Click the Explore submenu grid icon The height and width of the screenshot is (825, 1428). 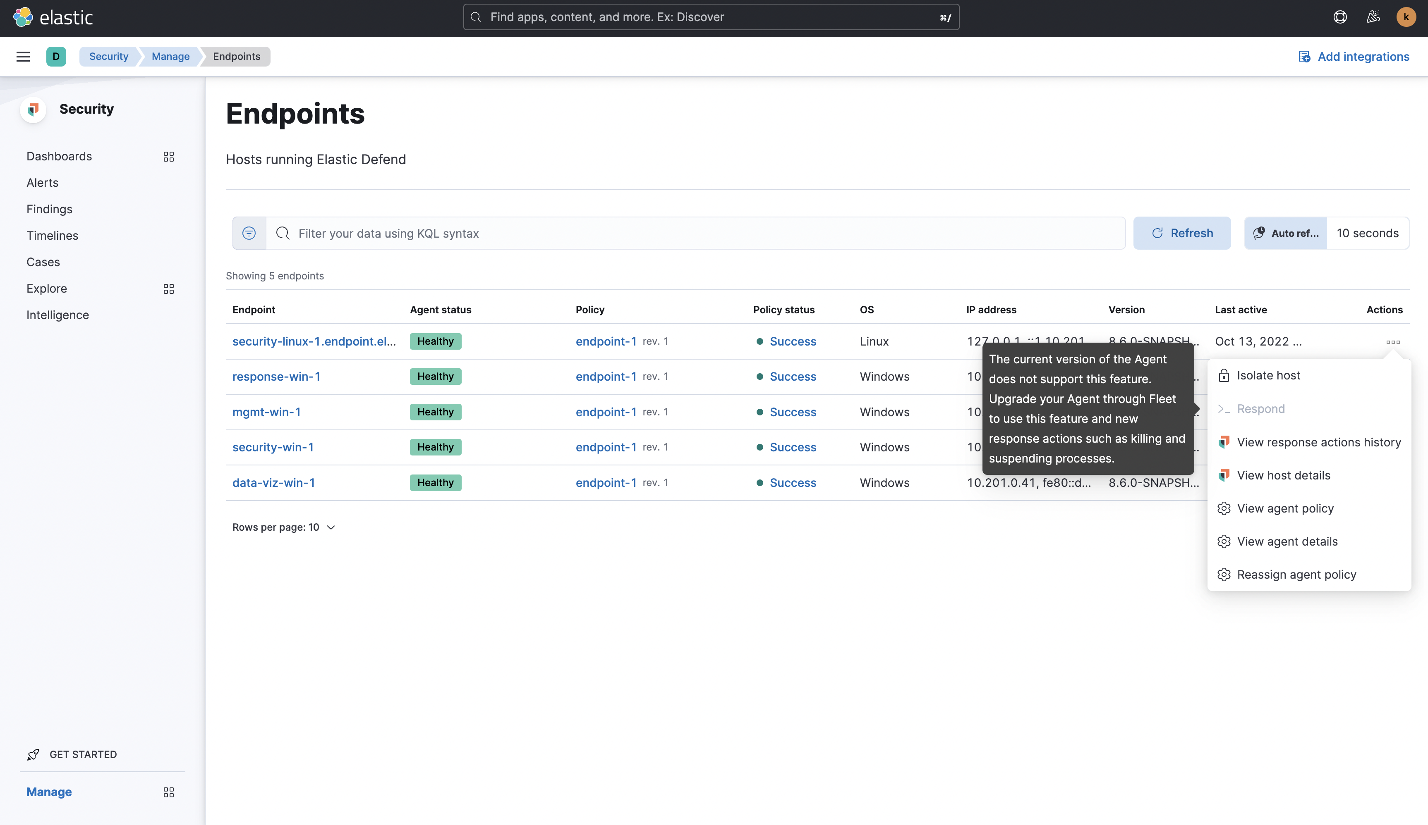coord(168,289)
